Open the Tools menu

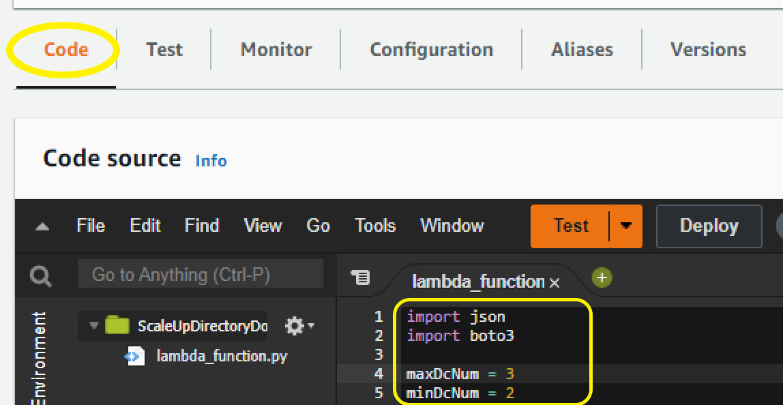pyautogui.click(x=374, y=226)
